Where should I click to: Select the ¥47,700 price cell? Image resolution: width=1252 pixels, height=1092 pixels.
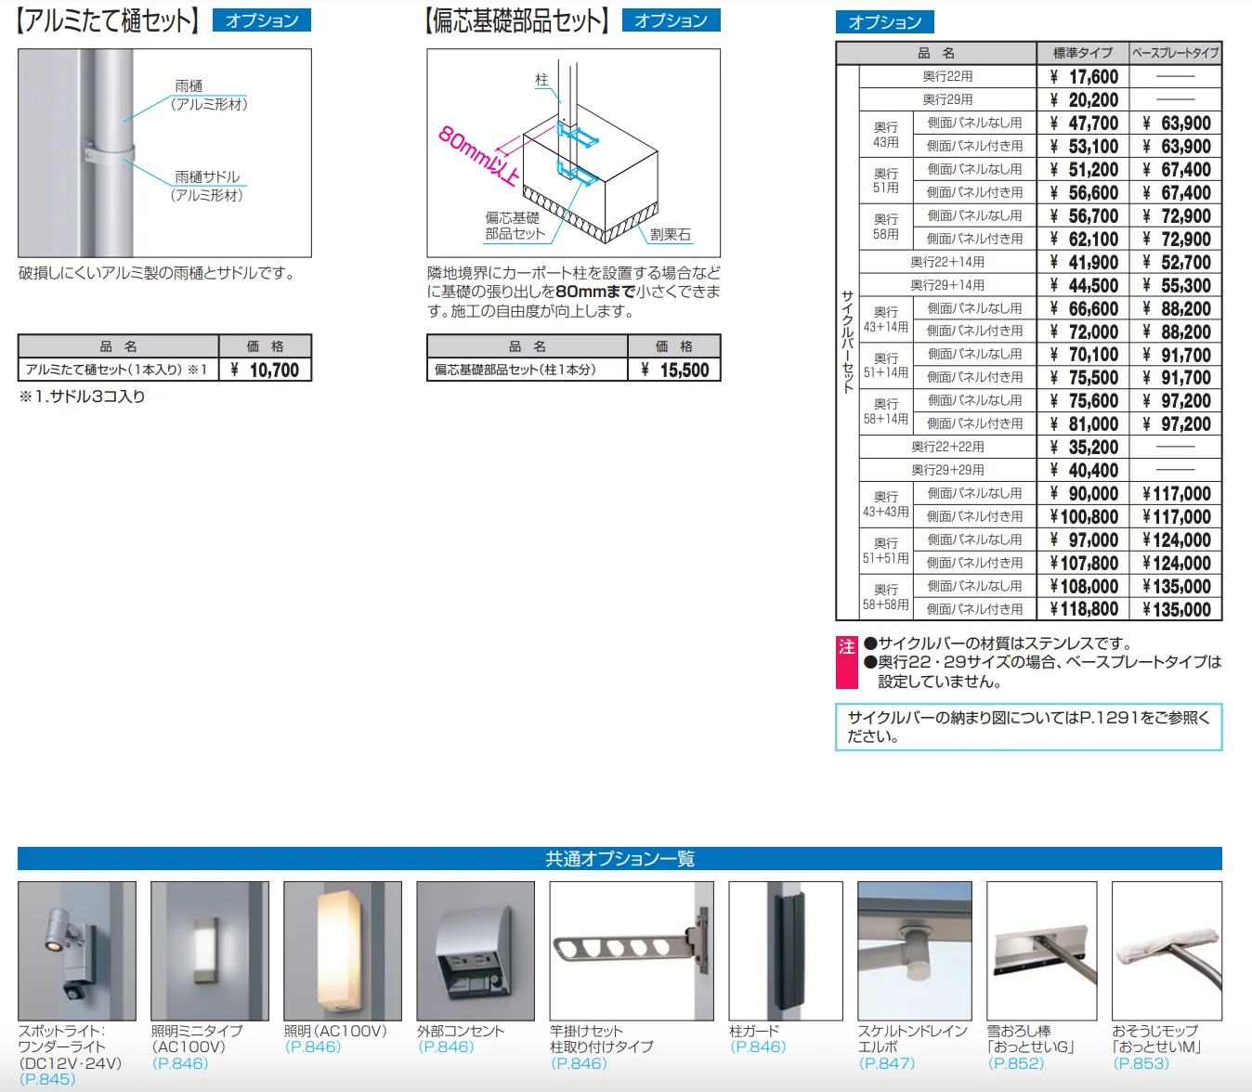[x=1083, y=123]
